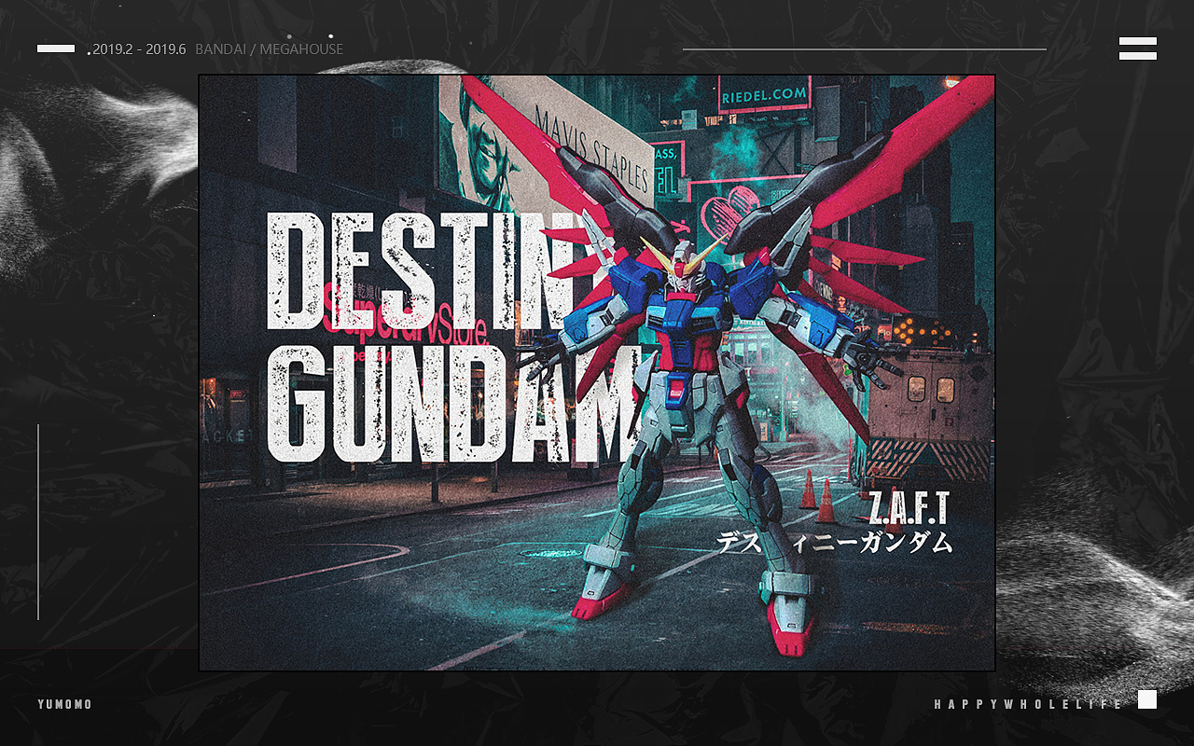This screenshot has width=1194, height=746.
Task: Click the 'RIEDEL.COM' neon sign
Action: click(x=764, y=94)
